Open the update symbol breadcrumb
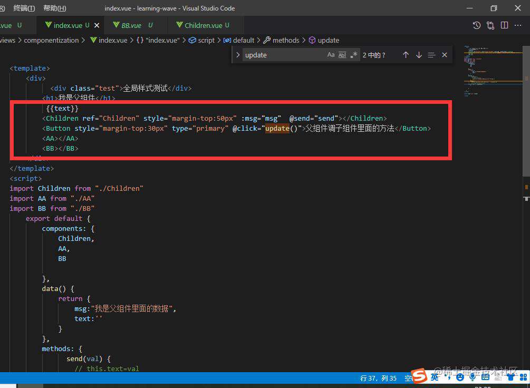Viewport: 530px width, 388px height. point(324,40)
